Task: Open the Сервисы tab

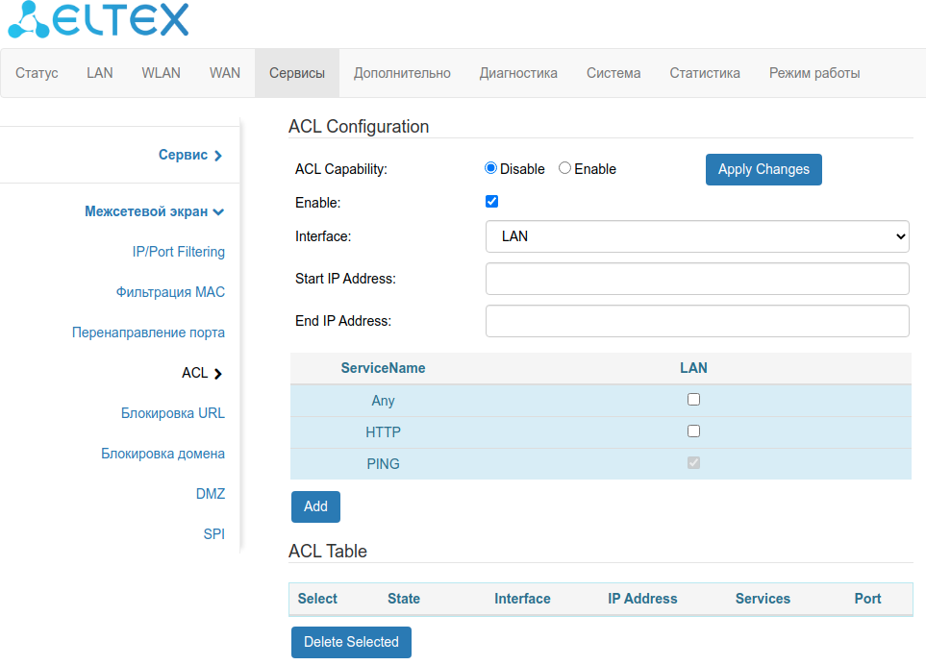Action: pyautogui.click(x=297, y=73)
